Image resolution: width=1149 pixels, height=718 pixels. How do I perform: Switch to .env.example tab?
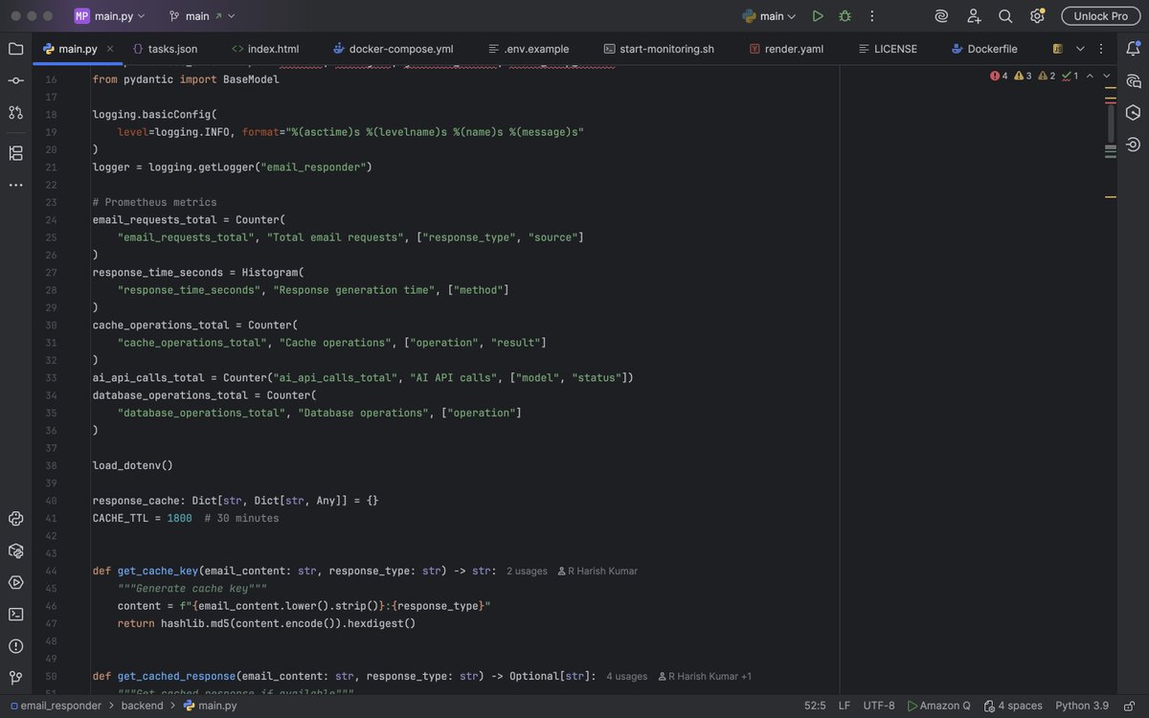coord(529,49)
